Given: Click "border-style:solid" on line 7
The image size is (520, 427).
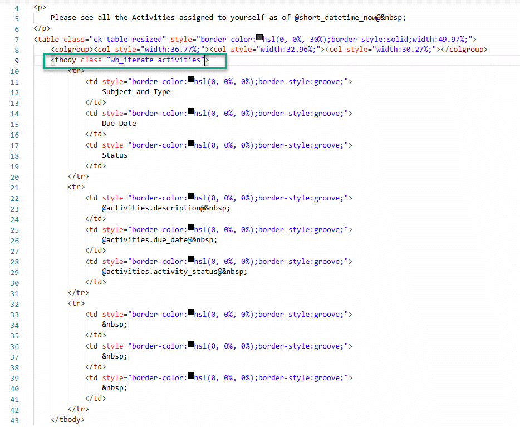Looking at the screenshot, I should [370, 40].
